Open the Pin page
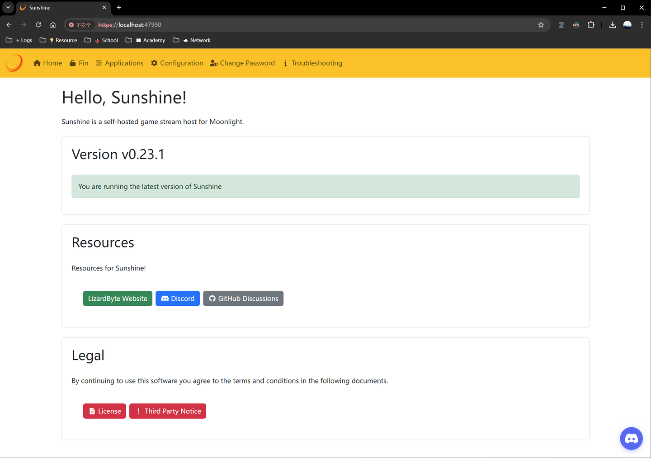The height and width of the screenshot is (458, 651). point(79,63)
